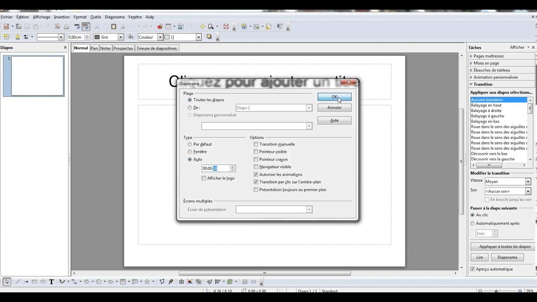Uncheck 'Transition par clic sur l'arrière-plan'
This screenshot has height=302, width=537.
(x=256, y=182)
